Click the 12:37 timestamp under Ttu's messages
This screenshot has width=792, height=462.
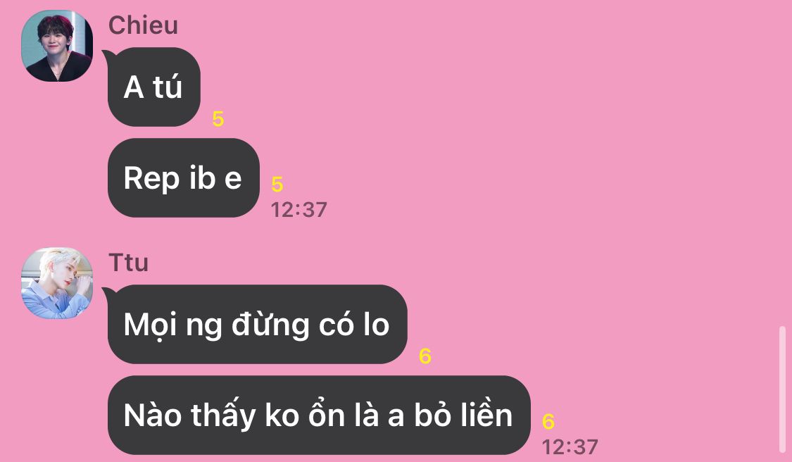(570, 447)
